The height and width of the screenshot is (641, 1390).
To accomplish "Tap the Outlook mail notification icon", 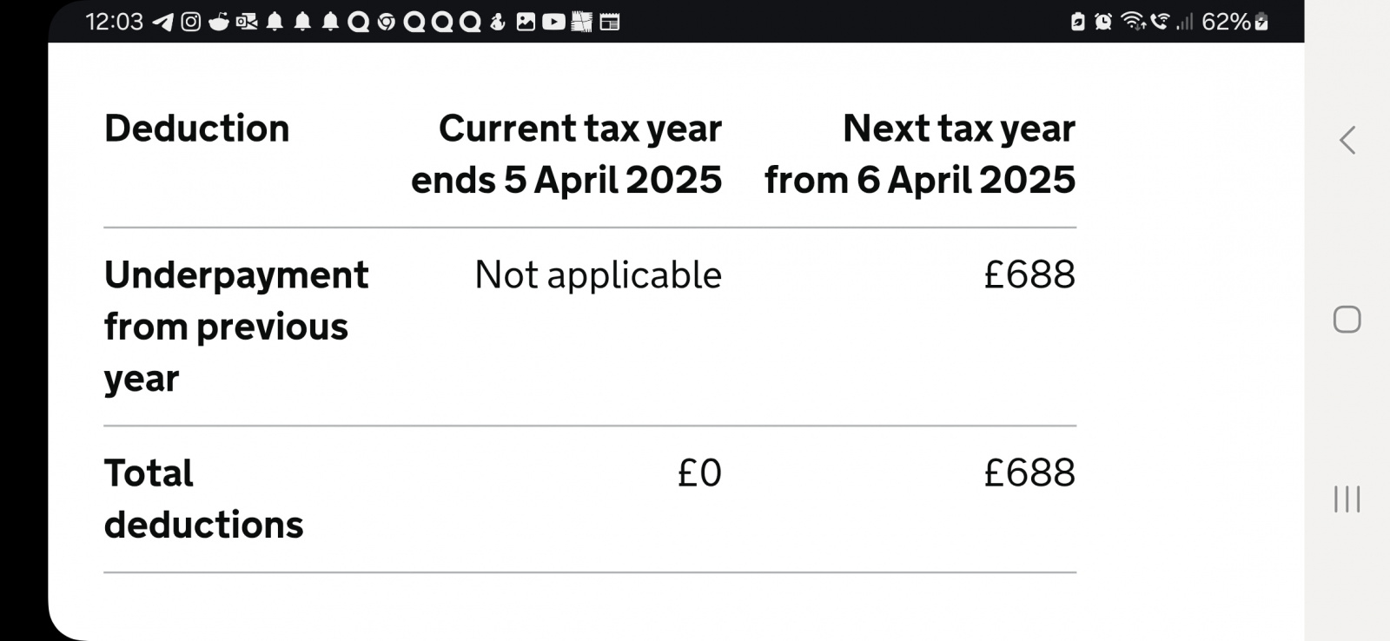I will pyautogui.click(x=247, y=22).
